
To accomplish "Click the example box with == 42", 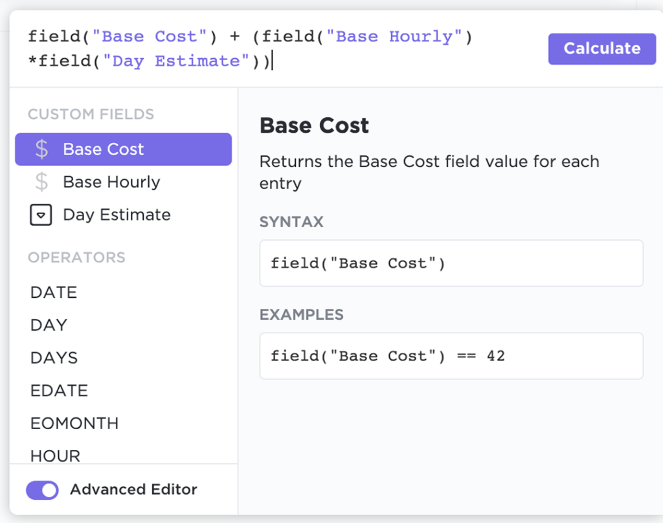I will click(x=451, y=356).
